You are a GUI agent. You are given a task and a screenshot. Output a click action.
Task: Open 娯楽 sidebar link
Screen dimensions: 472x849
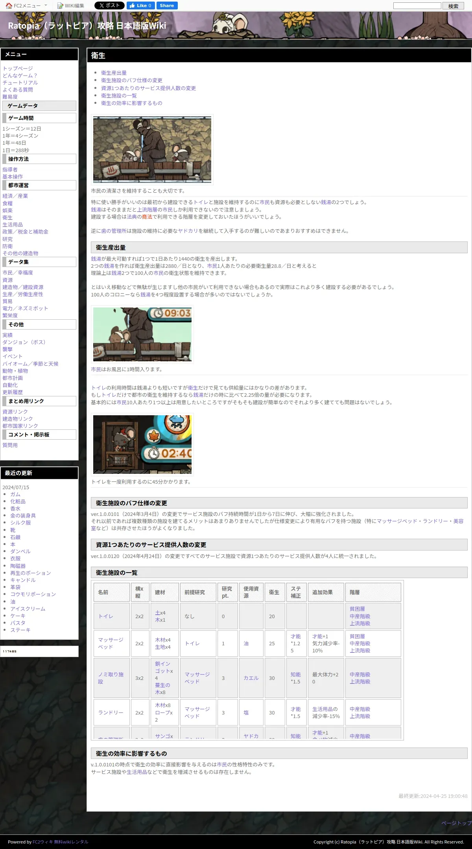pos(7,210)
